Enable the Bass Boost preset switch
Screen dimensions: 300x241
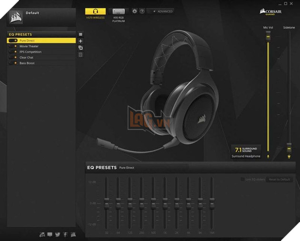point(13,63)
